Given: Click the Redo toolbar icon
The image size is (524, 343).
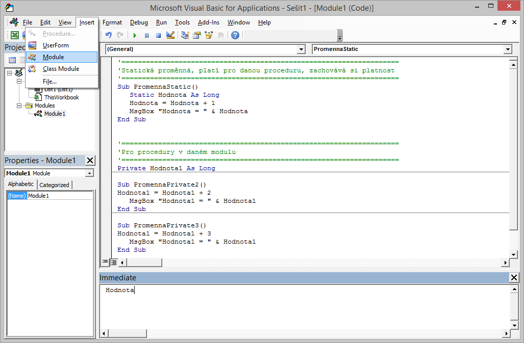Looking at the screenshot, I should coord(120,35).
